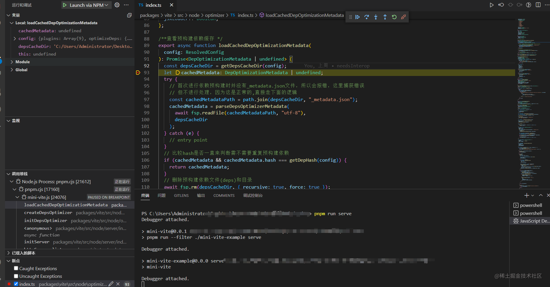Click the breakpoint marker at line 93

click(x=138, y=73)
